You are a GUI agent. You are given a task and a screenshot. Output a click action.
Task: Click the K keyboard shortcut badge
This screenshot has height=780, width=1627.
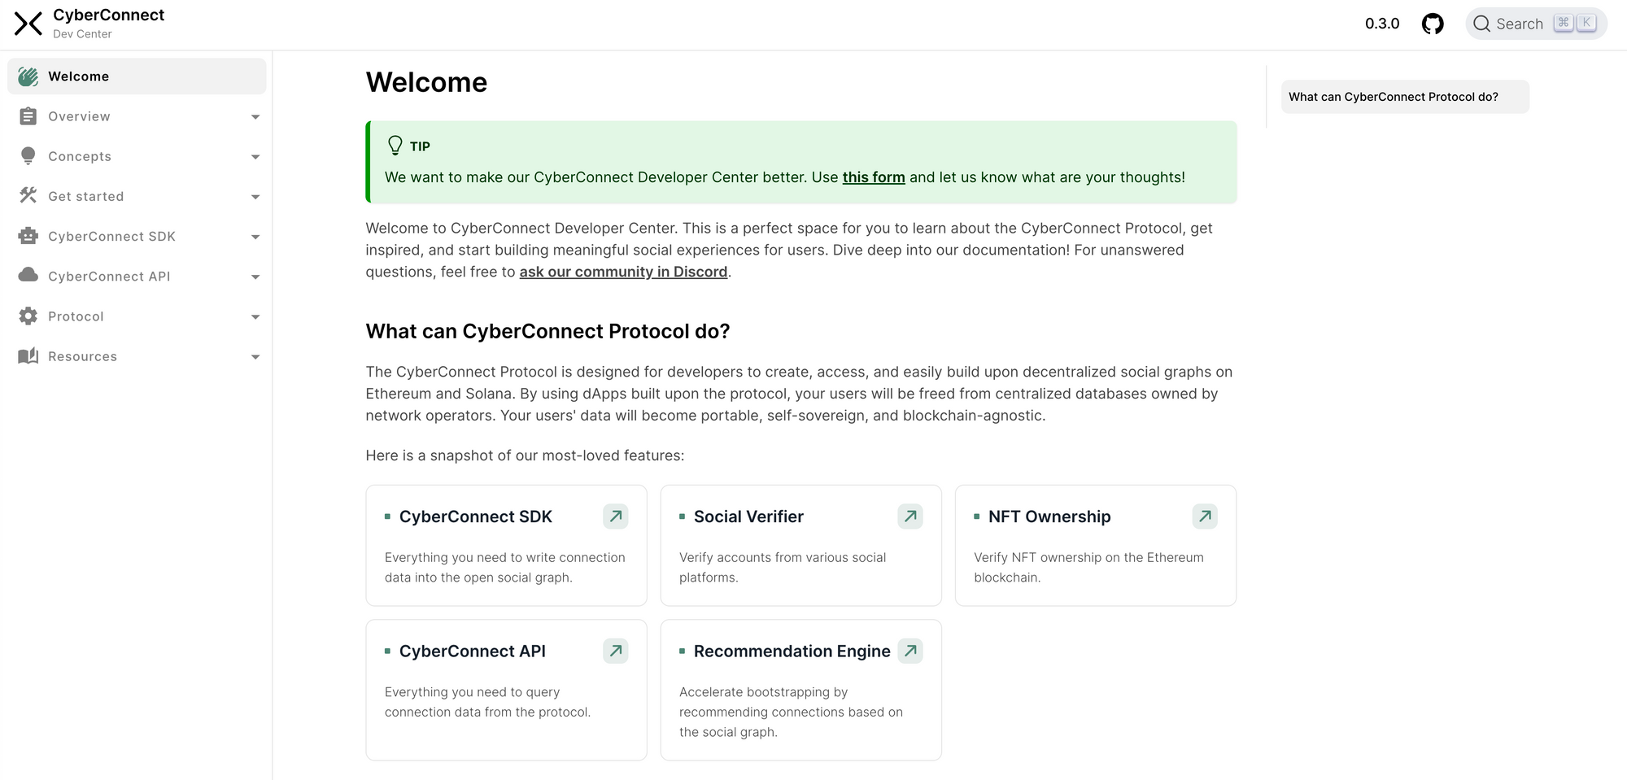[x=1586, y=23]
